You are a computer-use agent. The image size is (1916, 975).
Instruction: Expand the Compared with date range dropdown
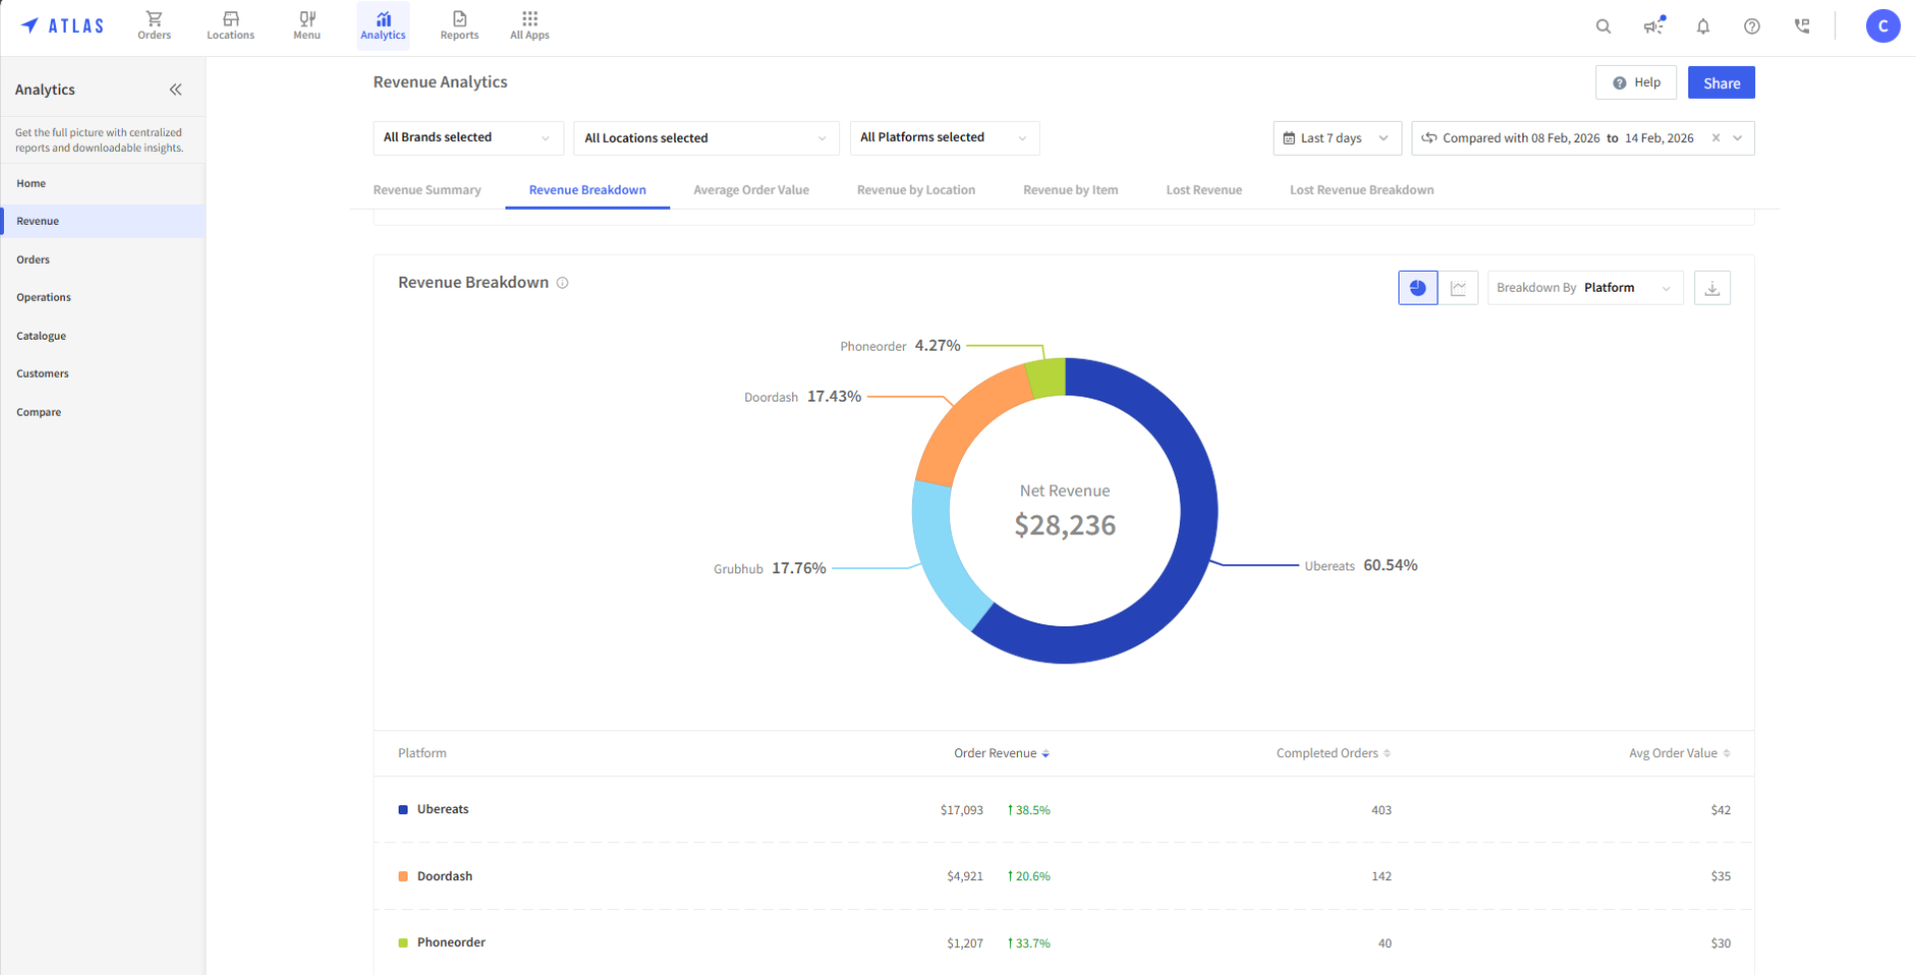click(x=1737, y=138)
